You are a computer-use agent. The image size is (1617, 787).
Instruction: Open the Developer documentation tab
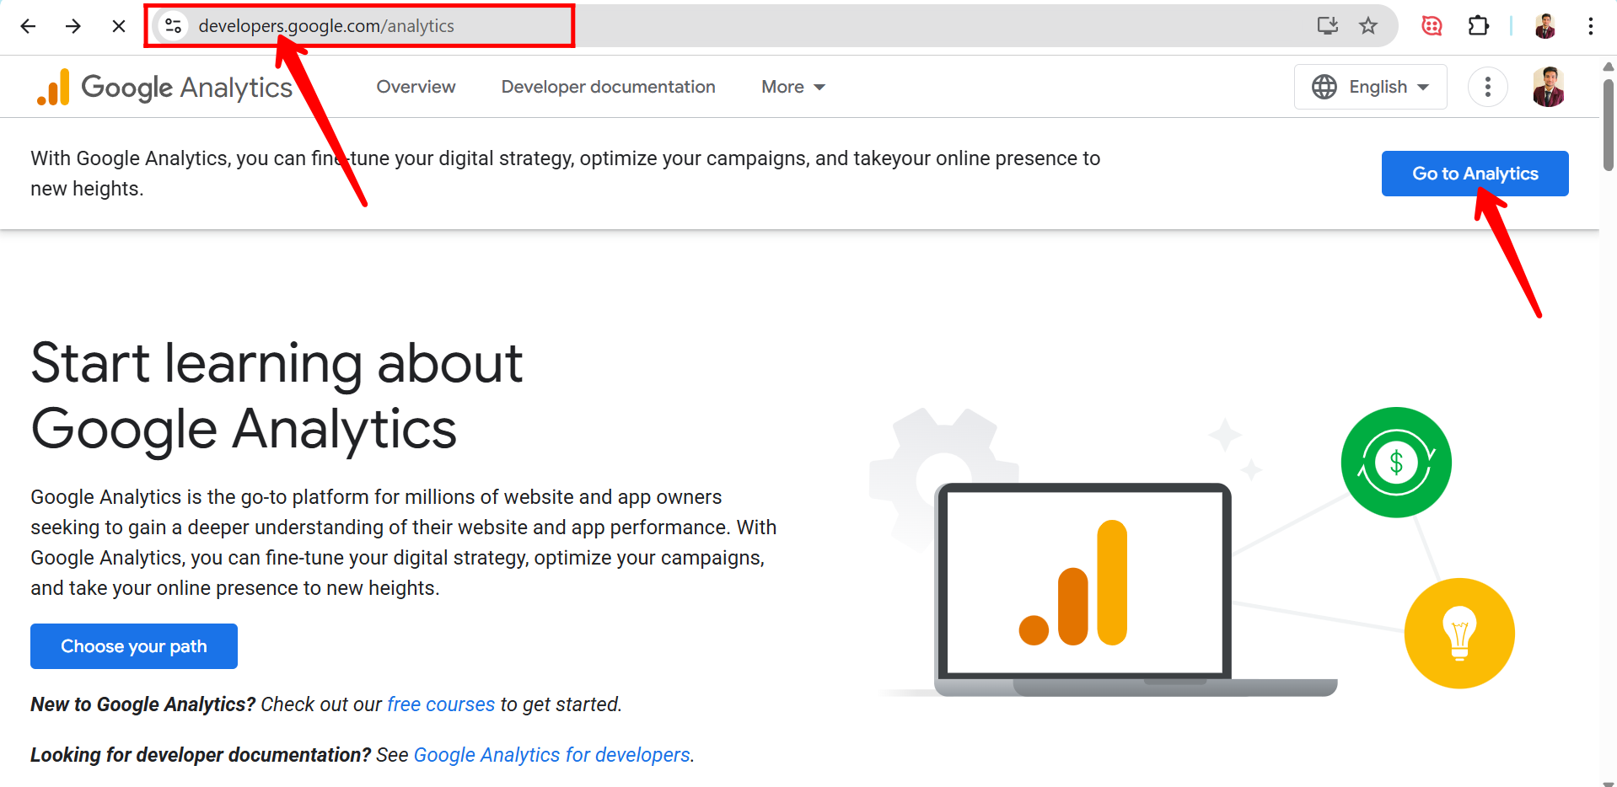pos(608,87)
